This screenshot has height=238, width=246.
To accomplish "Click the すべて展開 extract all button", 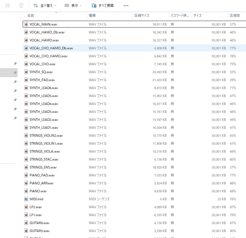I will click(103, 6).
